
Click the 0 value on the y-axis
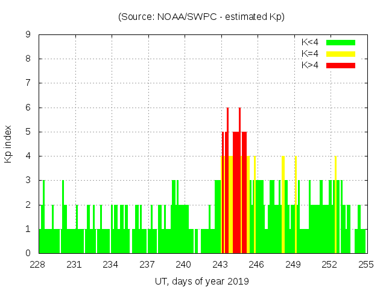[28, 253]
